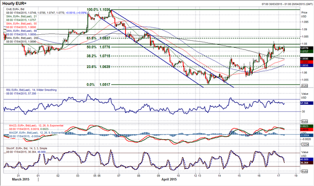
Task: Select the 61.8% 1.0837 Fibonacci level label
Action: click(98, 38)
